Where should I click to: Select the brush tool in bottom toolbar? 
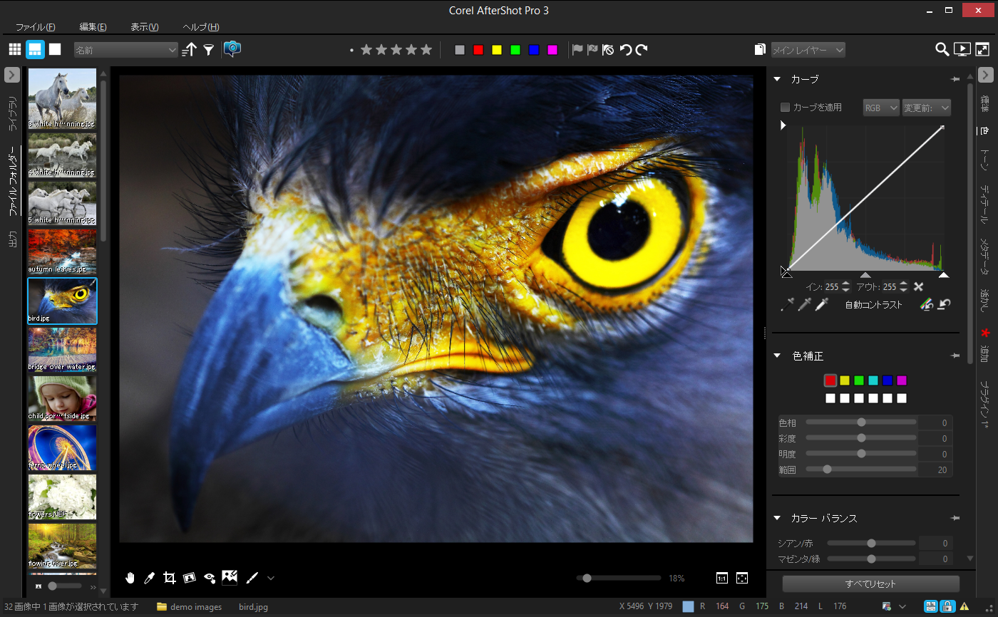(x=252, y=578)
